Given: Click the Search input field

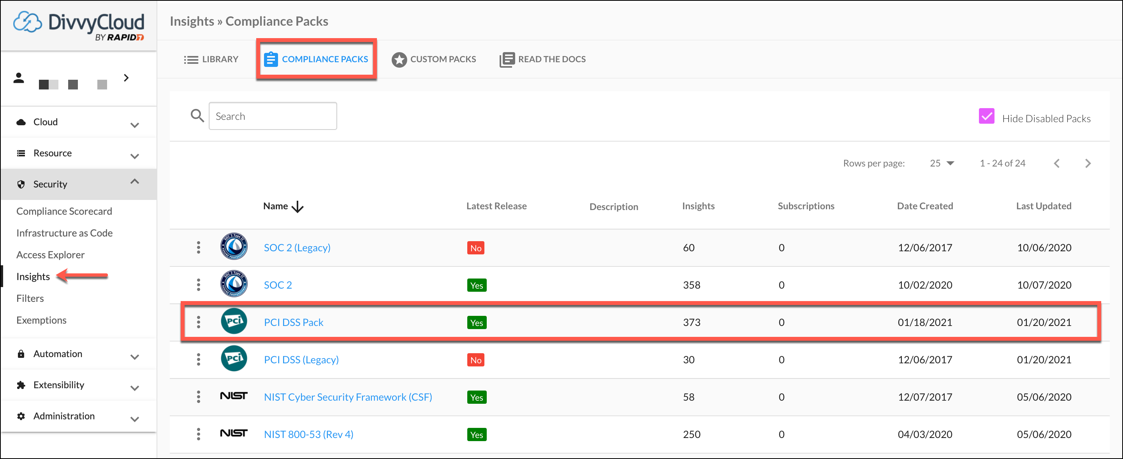Looking at the screenshot, I should coord(273,116).
